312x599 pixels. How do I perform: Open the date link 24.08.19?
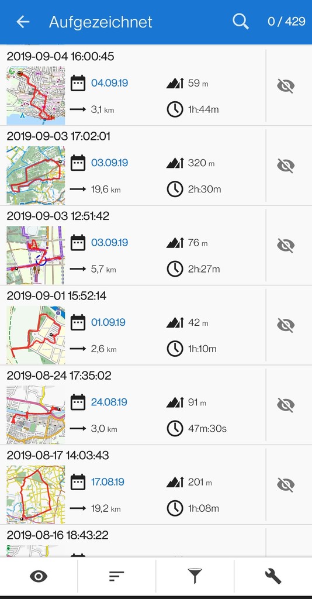point(109,402)
